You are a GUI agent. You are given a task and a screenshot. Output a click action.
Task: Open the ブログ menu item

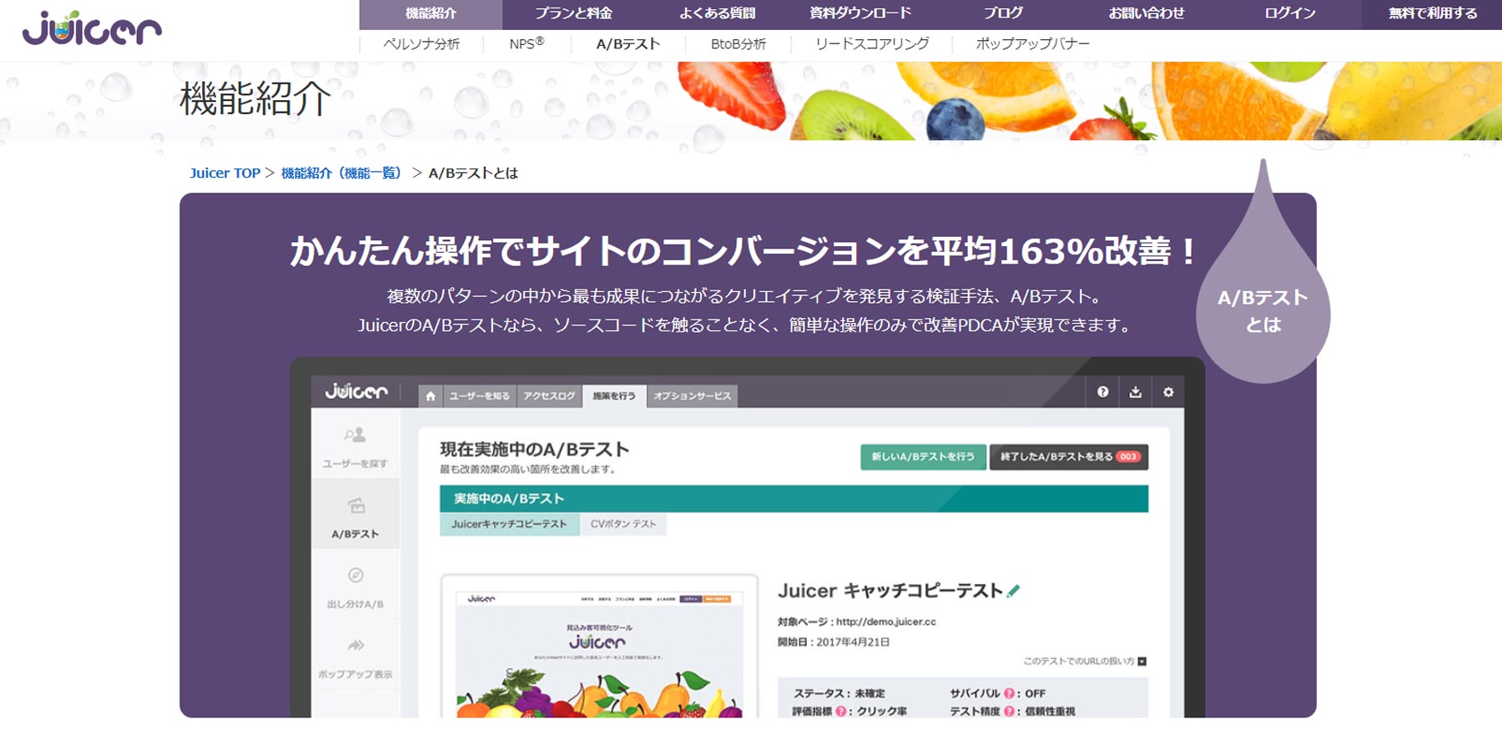tap(1003, 14)
